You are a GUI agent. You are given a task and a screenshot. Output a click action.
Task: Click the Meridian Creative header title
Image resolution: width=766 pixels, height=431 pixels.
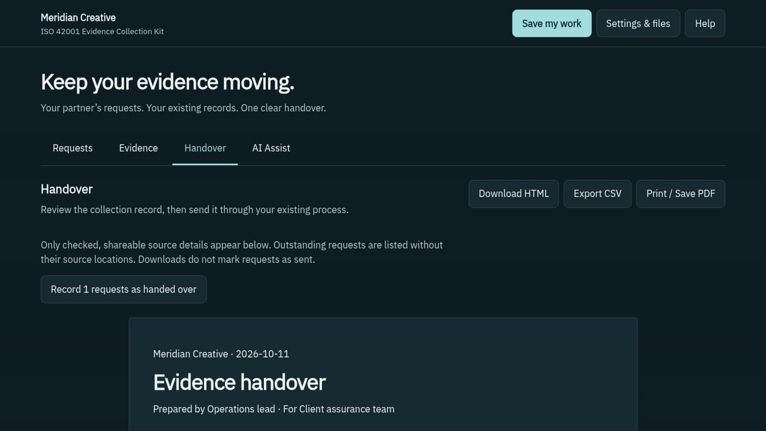[78, 18]
